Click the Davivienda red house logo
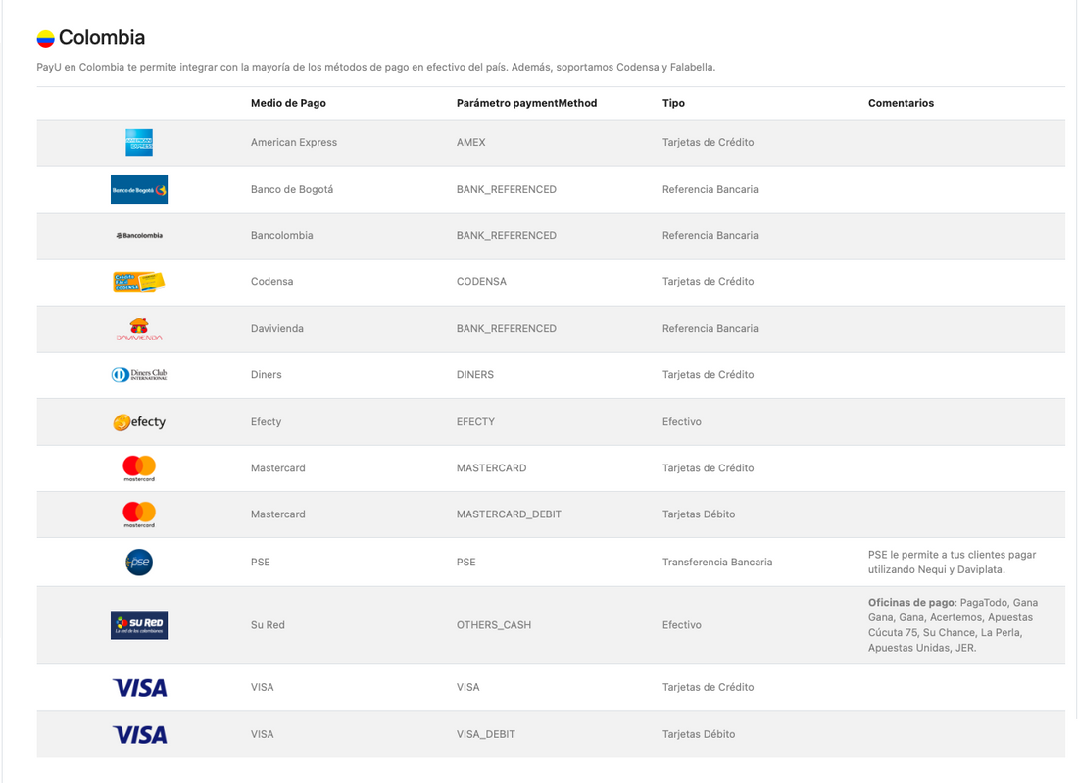The height and width of the screenshot is (783, 1078). click(x=139, y=329)
